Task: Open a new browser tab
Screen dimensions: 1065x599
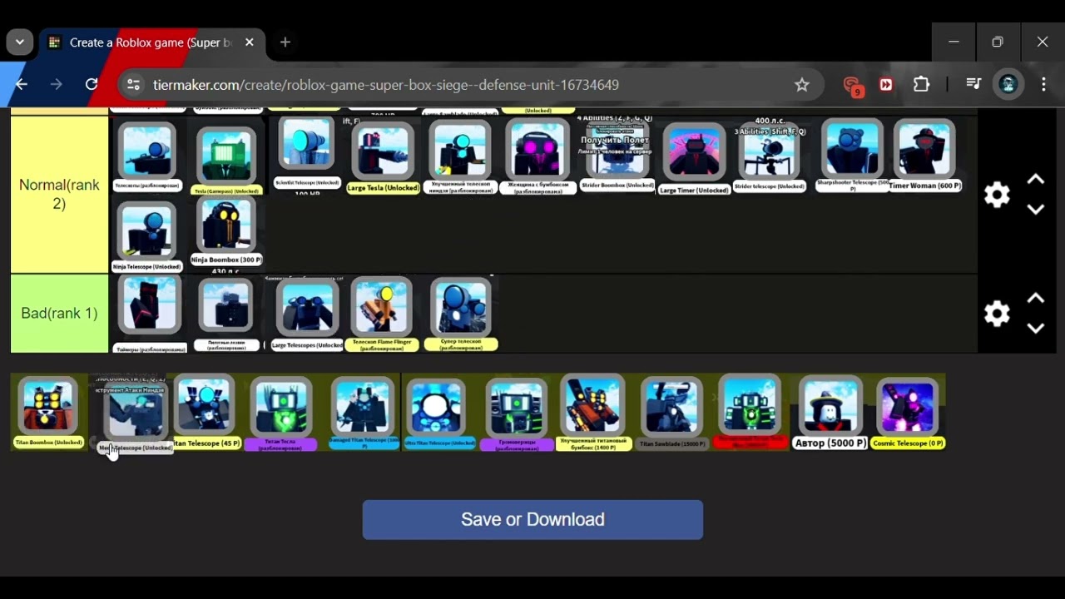Action: click(285, 42)
